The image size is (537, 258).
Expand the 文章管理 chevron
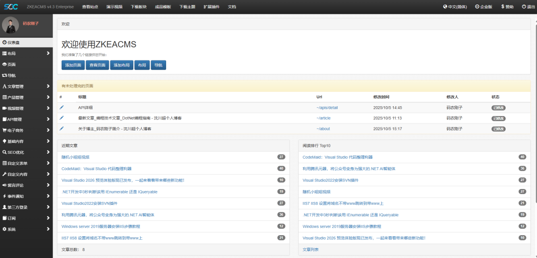pos(48,86)
